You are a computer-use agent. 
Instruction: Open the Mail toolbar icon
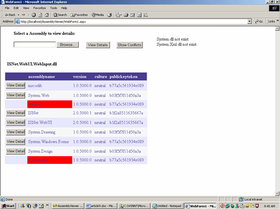pos(118,15)
